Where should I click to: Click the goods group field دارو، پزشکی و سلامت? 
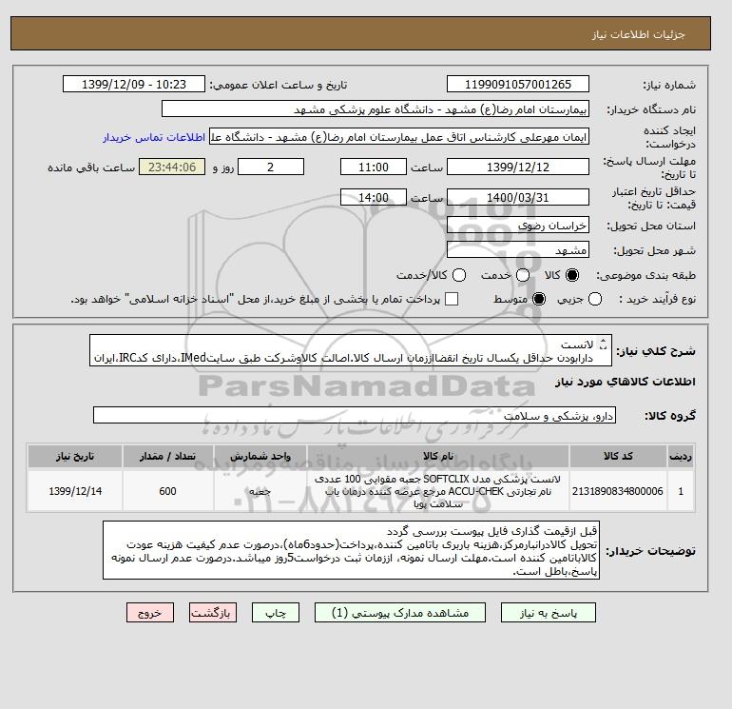click(355, 415)
